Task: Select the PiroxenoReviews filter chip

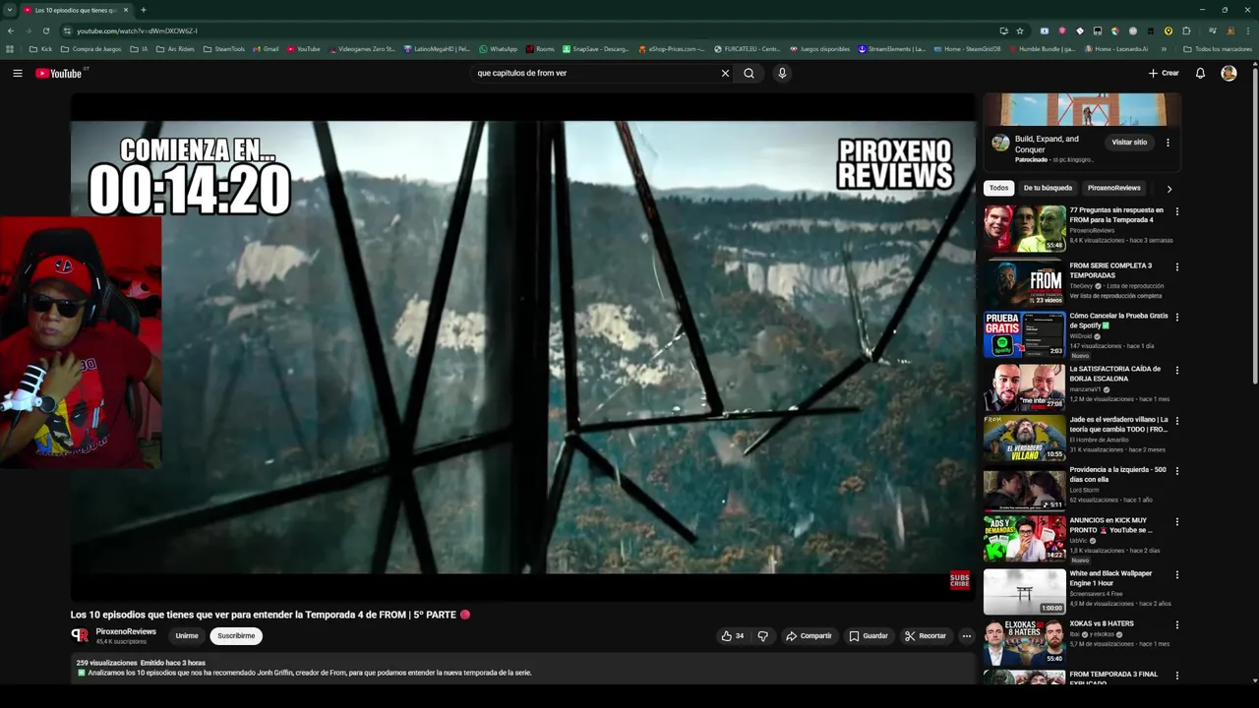Action: click(x=1113, y=188)
